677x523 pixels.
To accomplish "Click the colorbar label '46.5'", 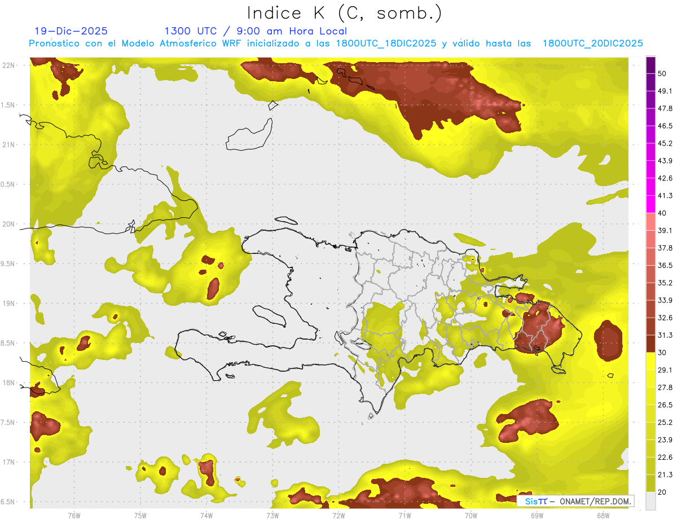I will 665,126.
